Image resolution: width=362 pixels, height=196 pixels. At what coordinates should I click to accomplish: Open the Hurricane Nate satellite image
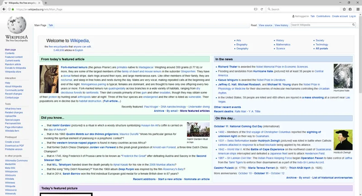(343, 76)
